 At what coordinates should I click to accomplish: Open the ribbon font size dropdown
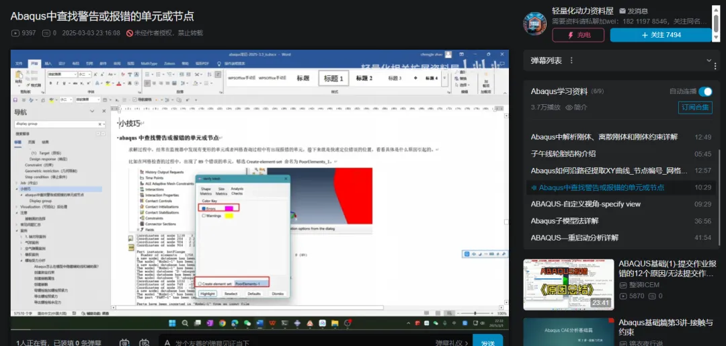[x=90, y=74]
